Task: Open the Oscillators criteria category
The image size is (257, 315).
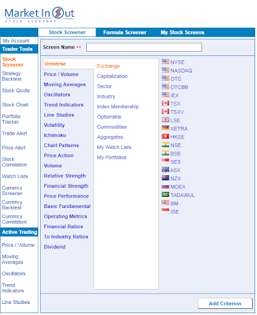Action: pyautogui.click(x=57, y=95)
